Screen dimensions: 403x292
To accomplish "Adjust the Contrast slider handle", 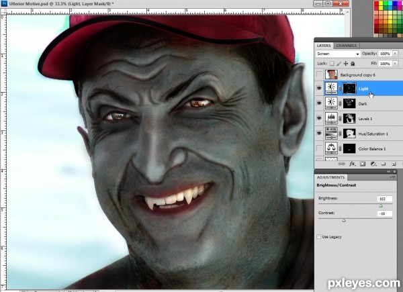I will pyautogui.click(x=344, y=220).
